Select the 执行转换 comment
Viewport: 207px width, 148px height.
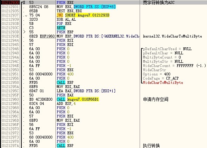coord(151,146)
